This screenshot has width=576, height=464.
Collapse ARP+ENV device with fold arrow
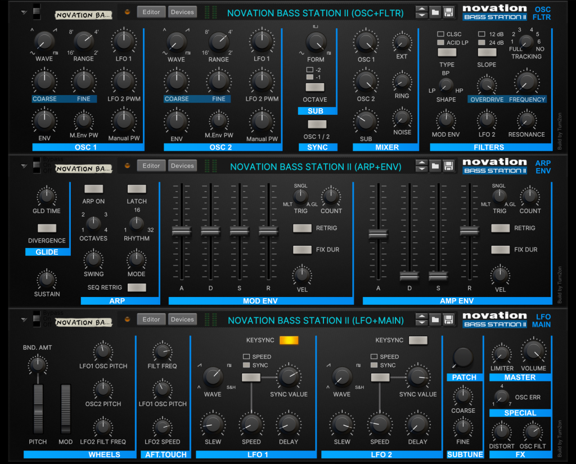24,166
